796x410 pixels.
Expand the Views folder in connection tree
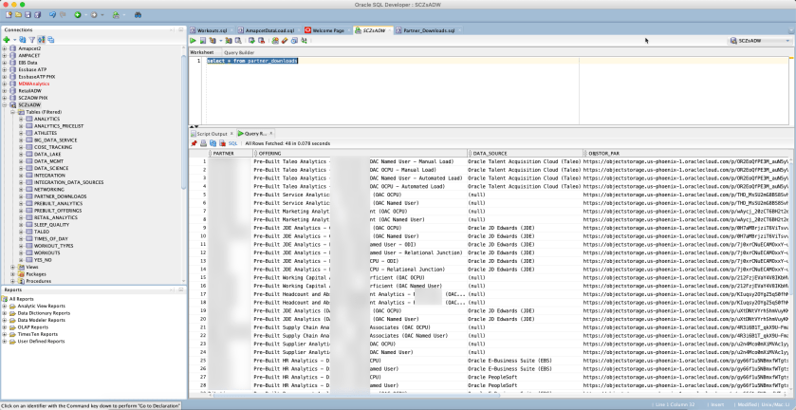click(12, 267)
